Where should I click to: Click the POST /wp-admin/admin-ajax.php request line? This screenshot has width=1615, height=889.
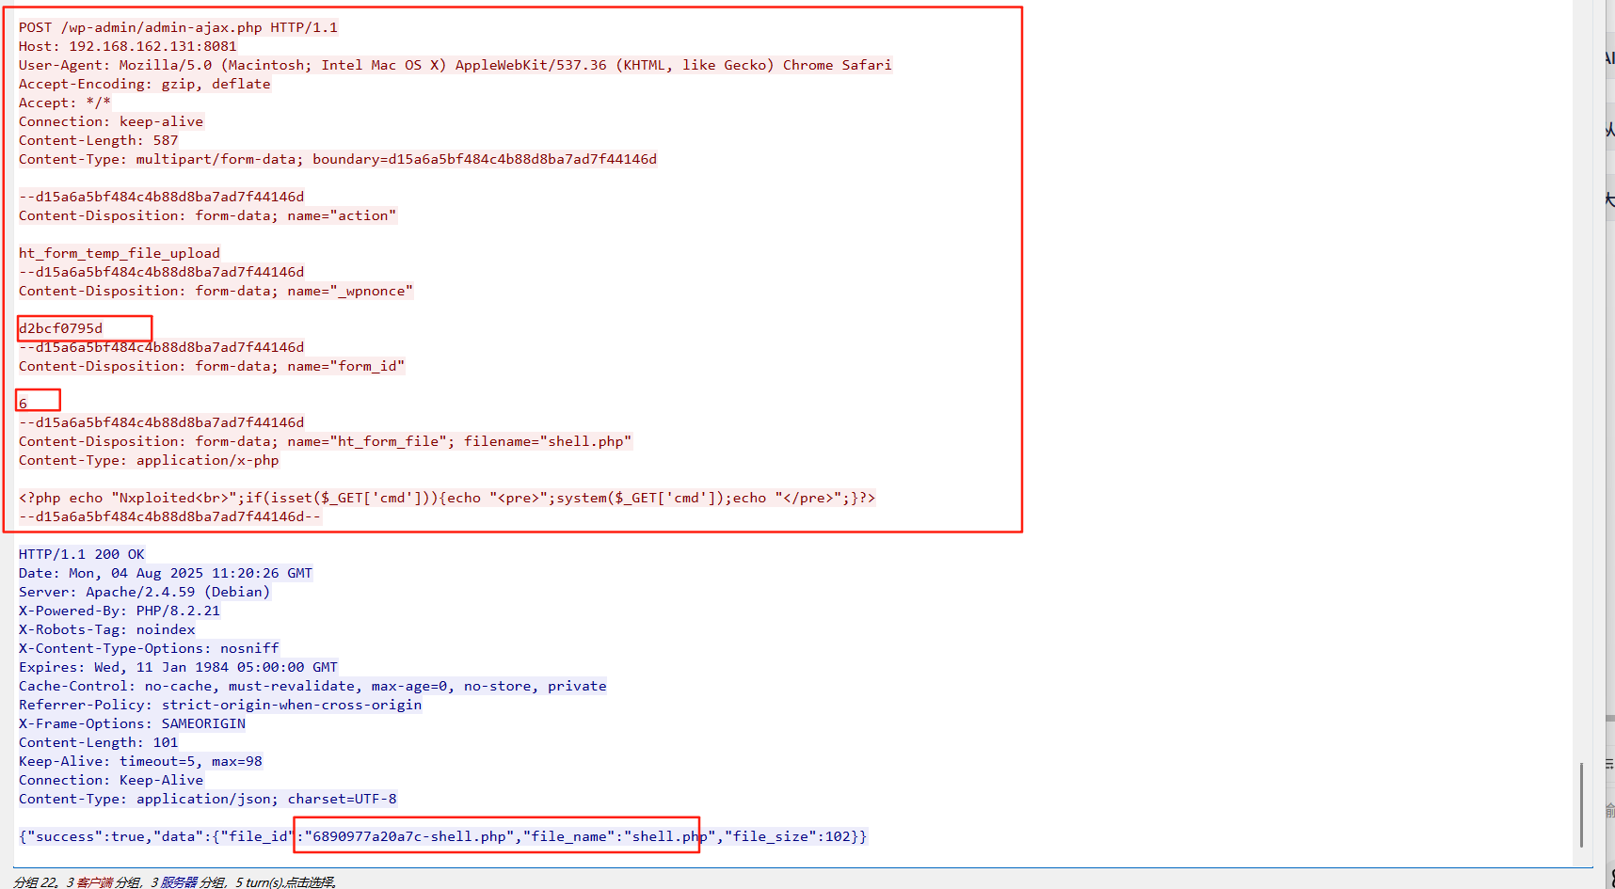pyautogui.click(x=177, y=26)
